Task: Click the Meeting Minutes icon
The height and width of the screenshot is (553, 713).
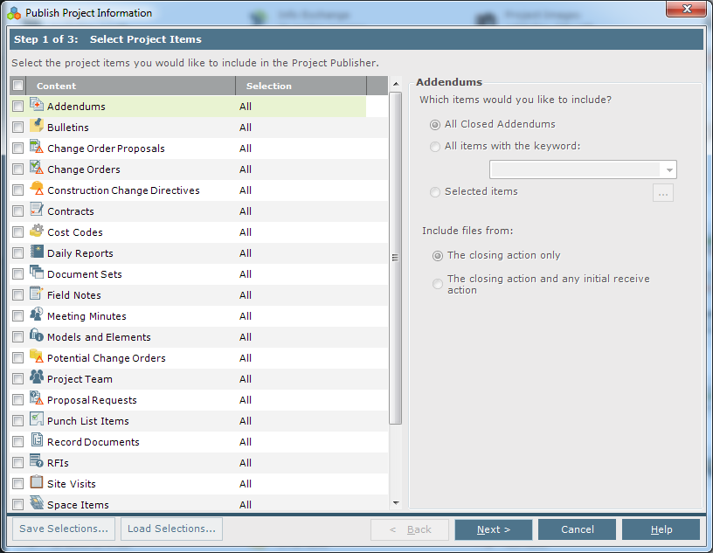Action: [x=37, y=315]
